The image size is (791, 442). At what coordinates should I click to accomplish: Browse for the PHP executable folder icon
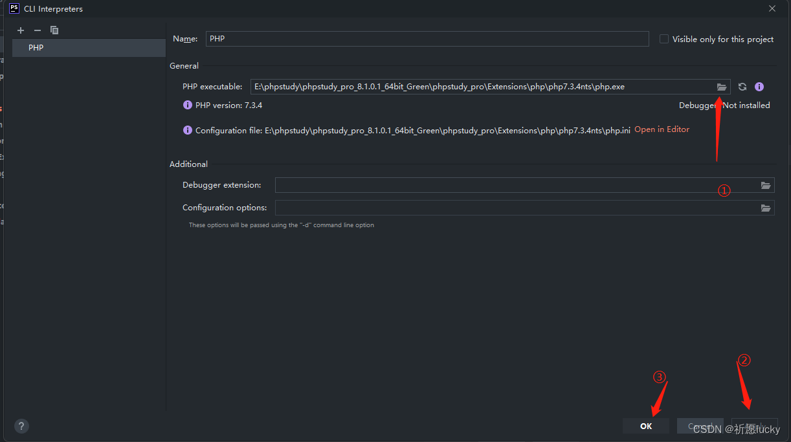coord(722,87)
